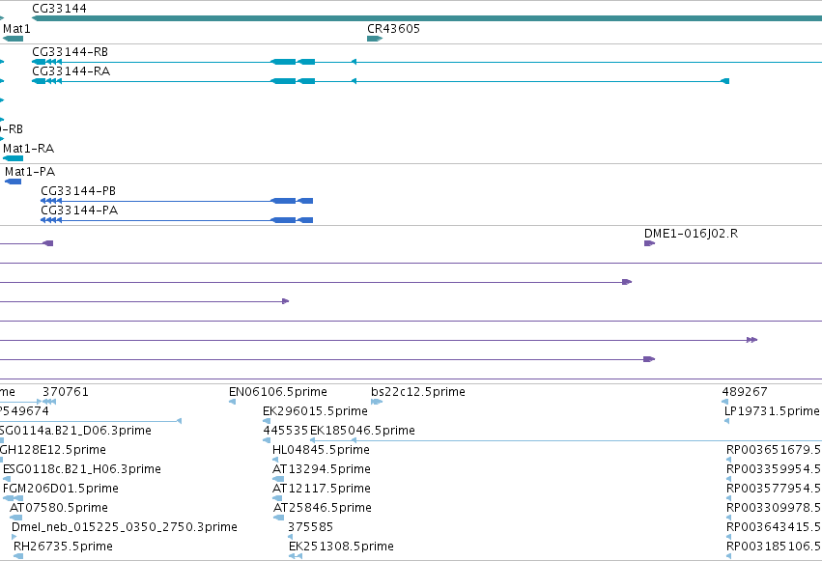Select EK296015.5prime EST
This screenshot has width=822, height=561.
(267, 421)
